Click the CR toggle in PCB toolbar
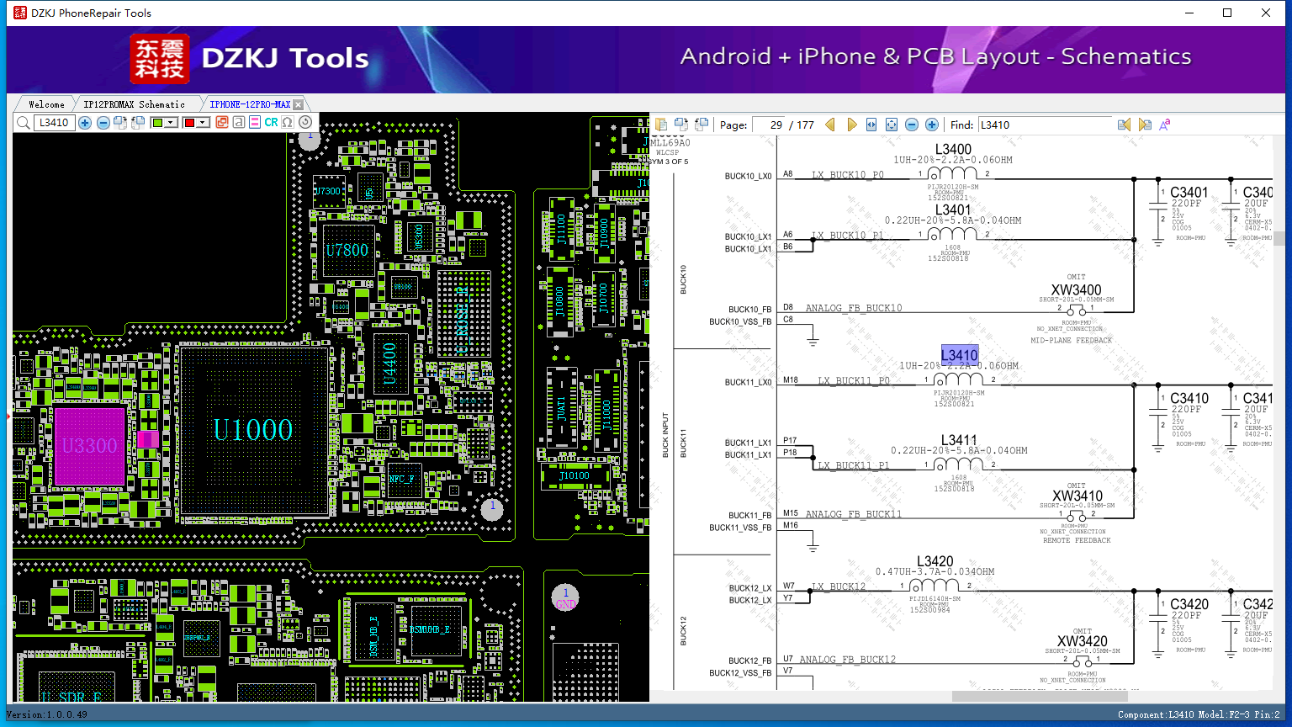The image size is (1292, 727). tap(271, 123)
